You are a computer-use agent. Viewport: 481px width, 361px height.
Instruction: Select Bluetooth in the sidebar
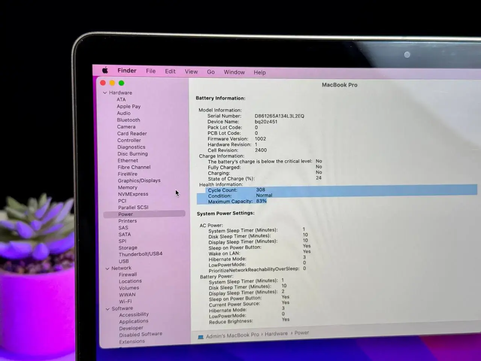pyautogui.click(x=129, y=120)
